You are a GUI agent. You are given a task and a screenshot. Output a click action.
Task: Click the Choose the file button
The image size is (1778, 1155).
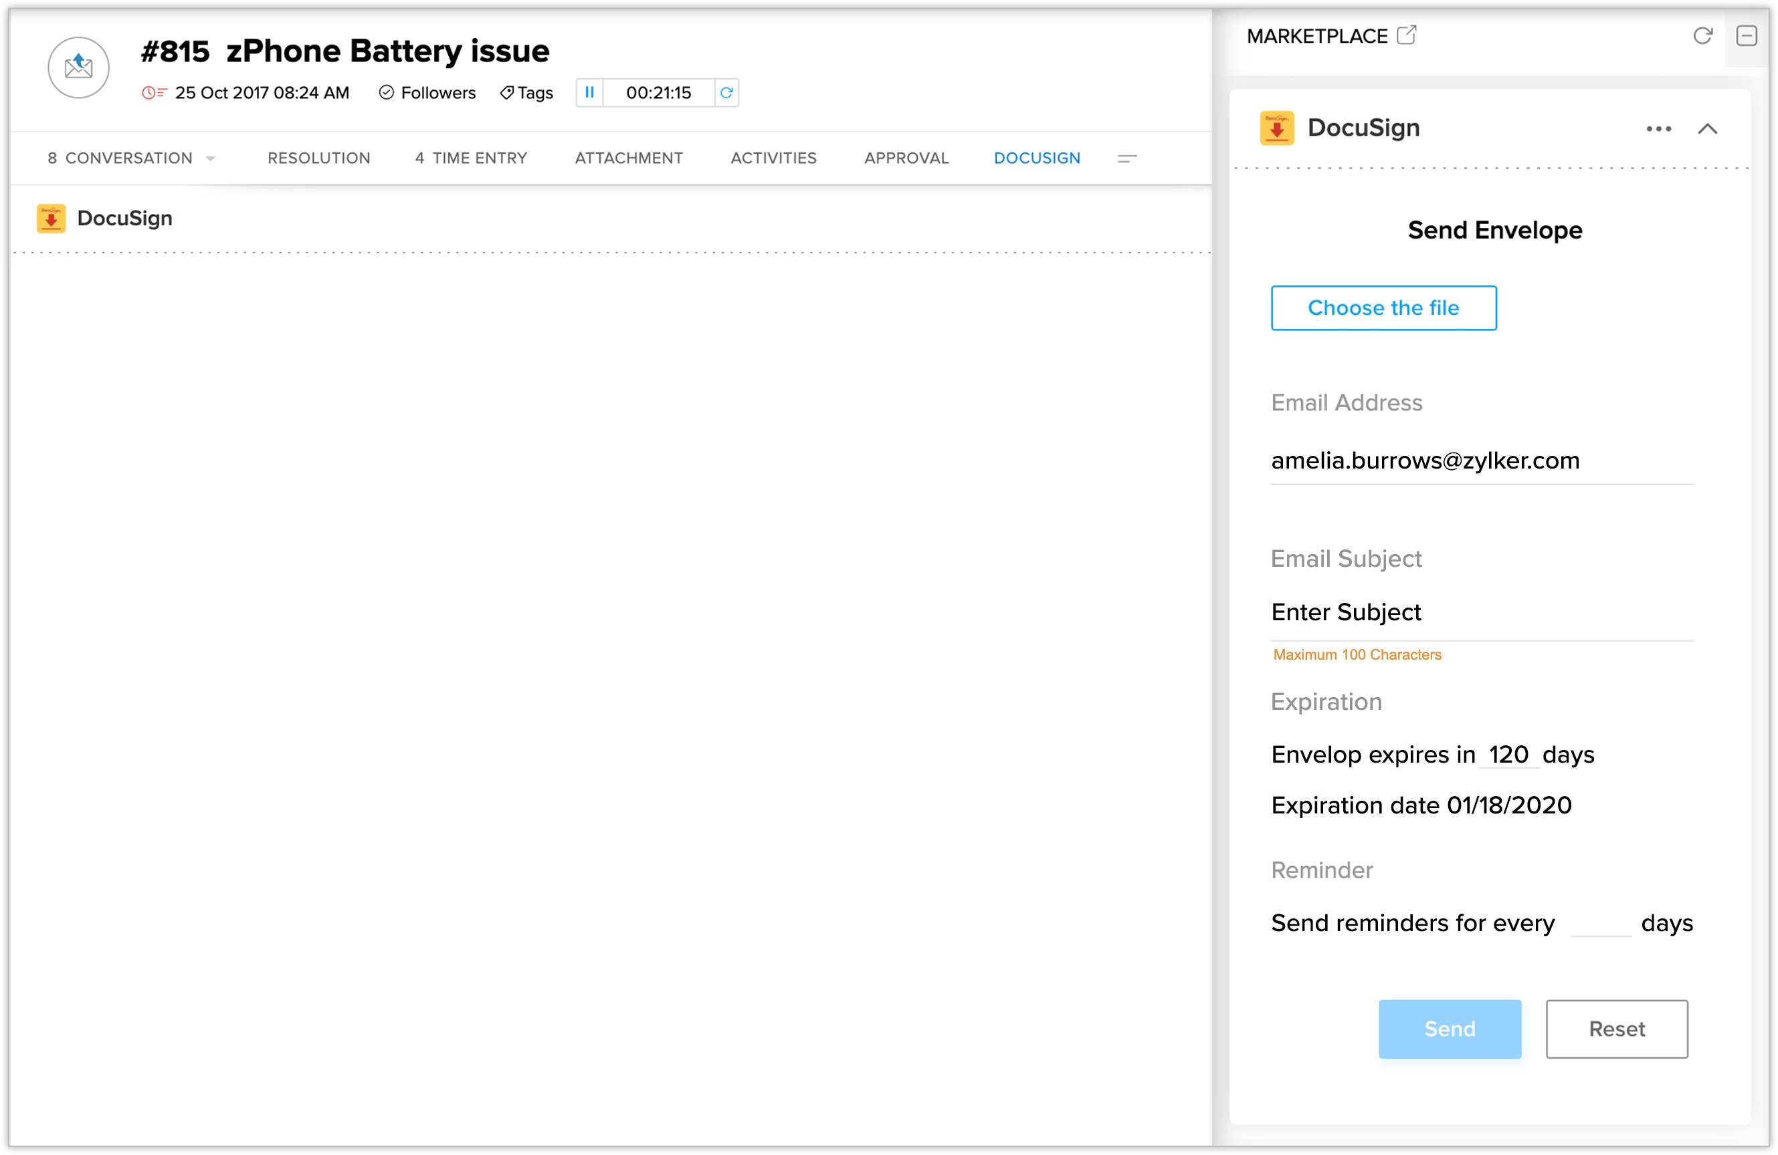point(1383,307)
